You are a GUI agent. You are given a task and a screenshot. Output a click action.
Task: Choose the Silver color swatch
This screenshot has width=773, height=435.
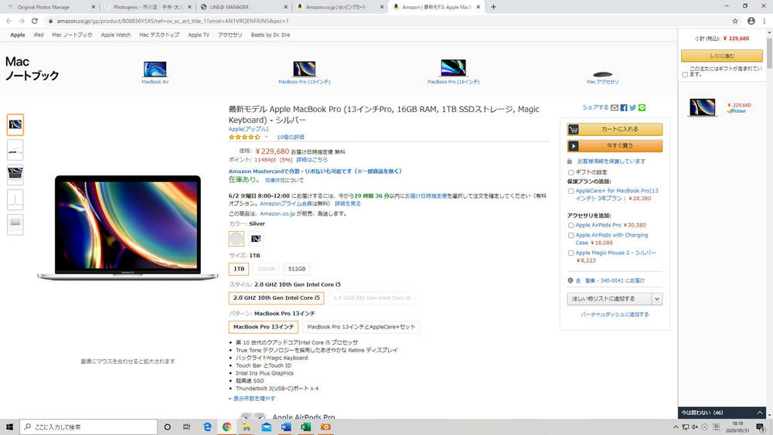[x=237, y=239]
